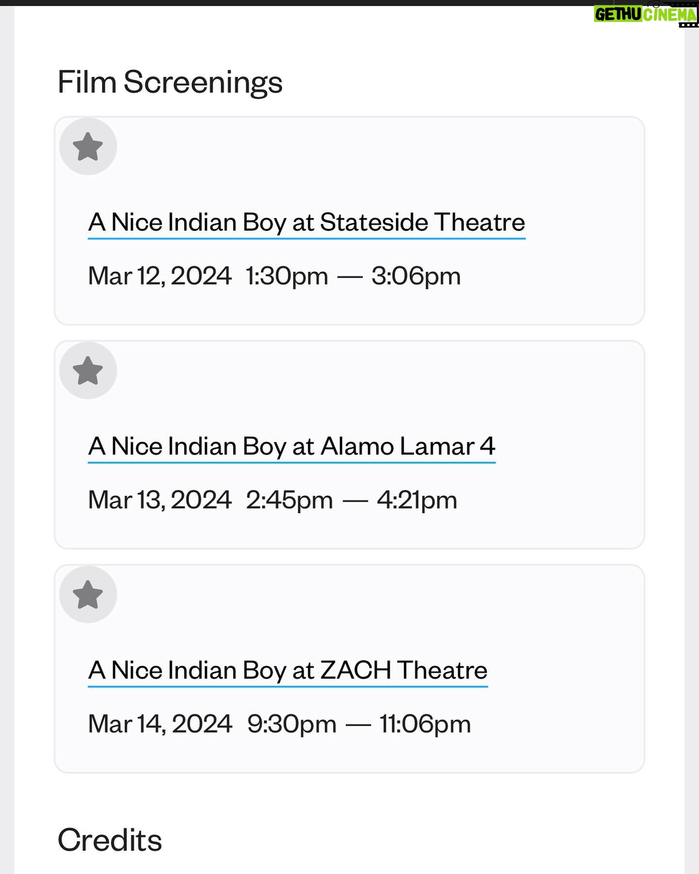Open A Nice Indian Boy at Stateside Theatre
Screen dimensions: 699x874
click(x=306, y=222)
